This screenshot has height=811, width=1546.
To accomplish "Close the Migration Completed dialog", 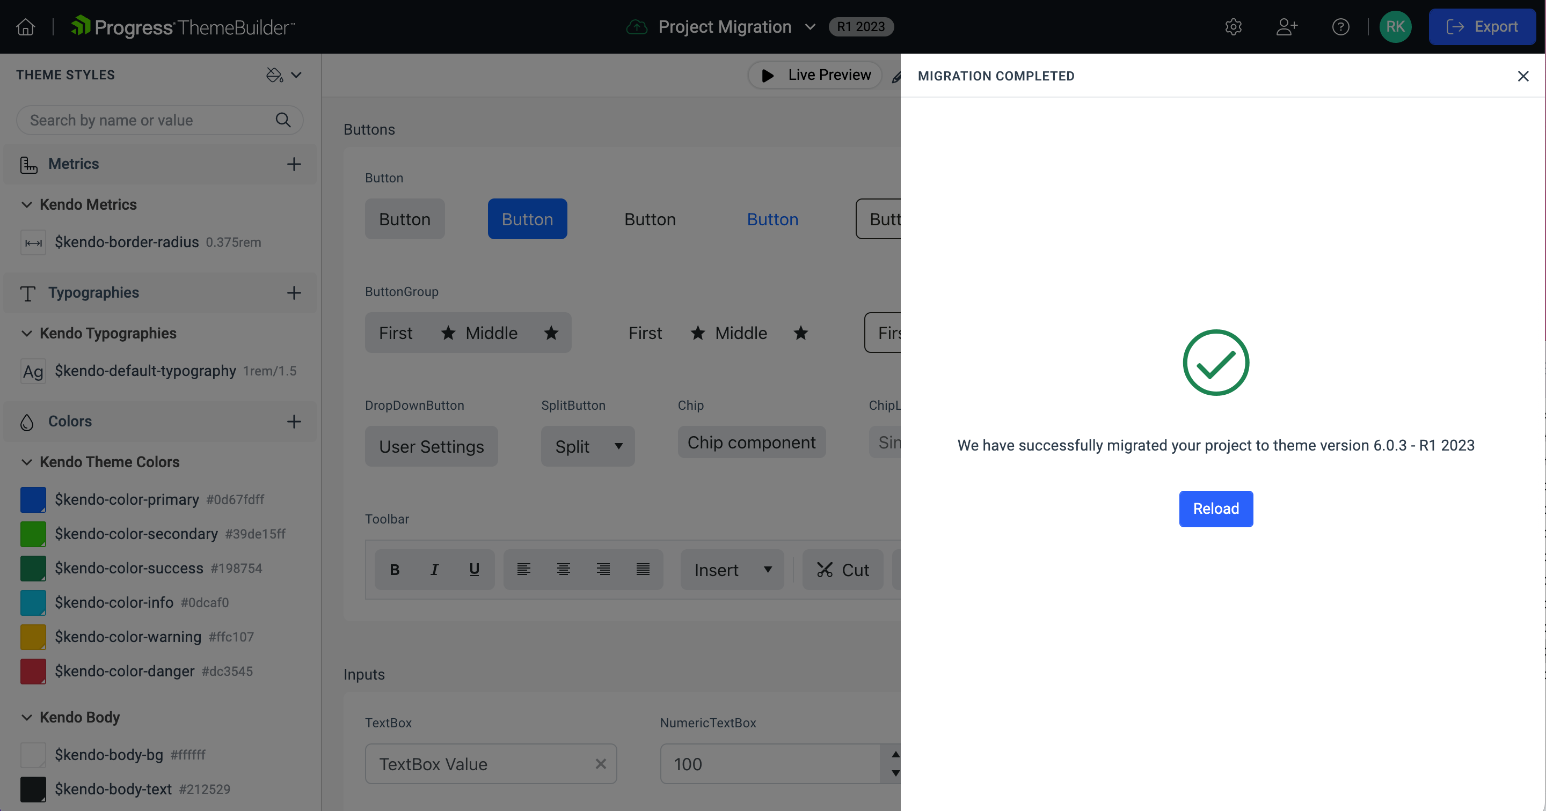I will coord(1523,76).
